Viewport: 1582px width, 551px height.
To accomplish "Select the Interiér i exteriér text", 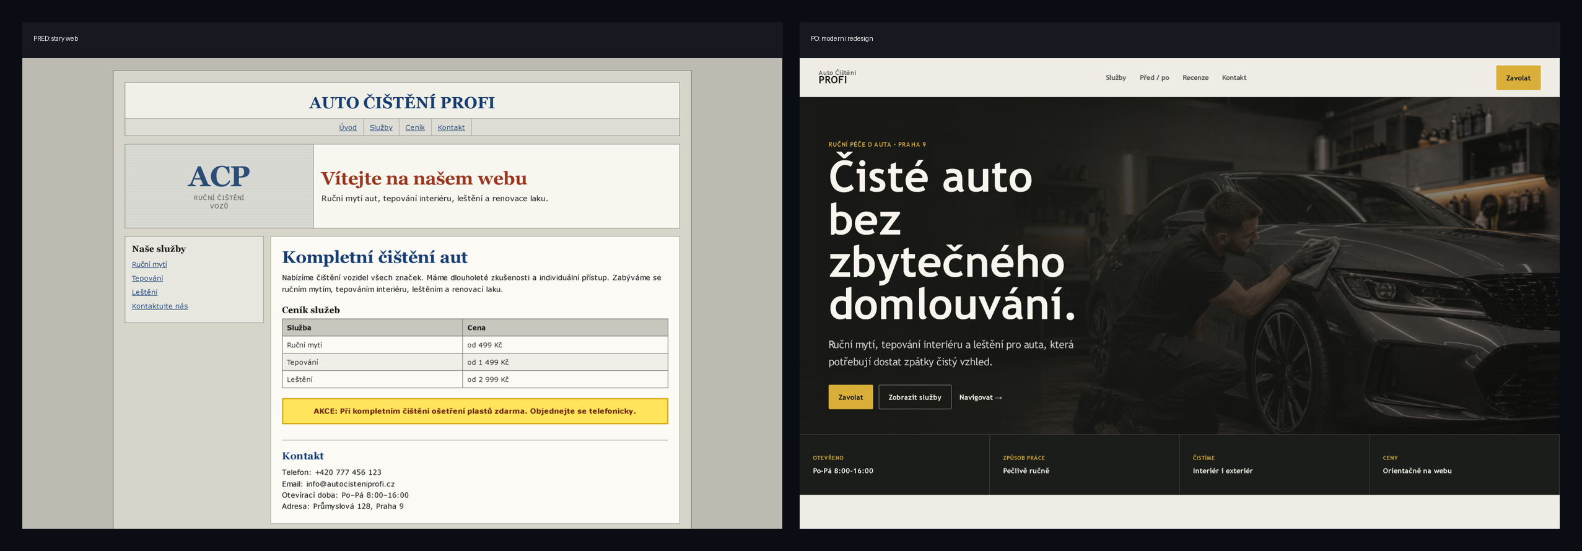I will [x=1223, y=471].
